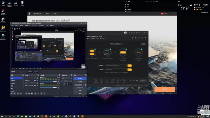Open the 桌面音频 2 three-dot options menu

59,88
